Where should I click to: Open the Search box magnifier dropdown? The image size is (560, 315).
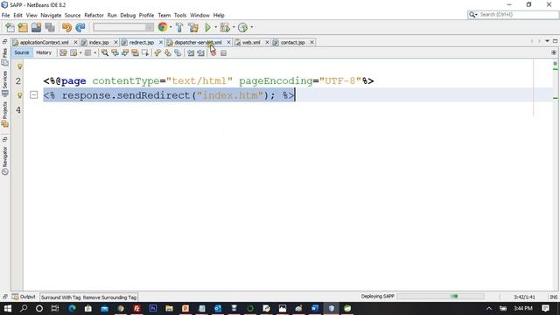pyautogui.click(x=473, y=15)
